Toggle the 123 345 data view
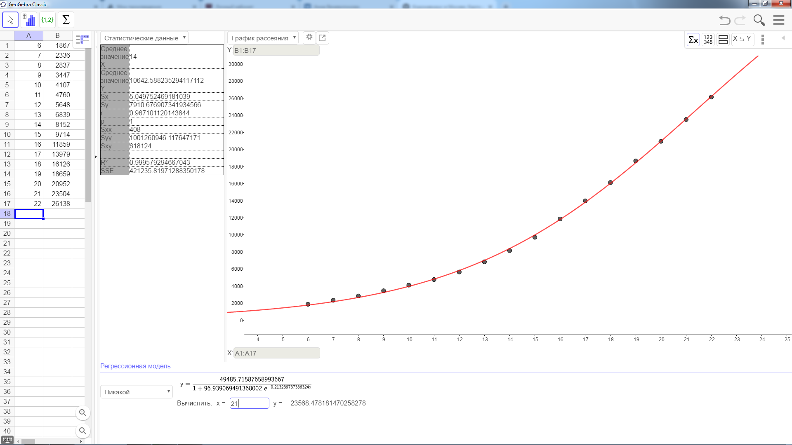Viewport: 792px width, 445px height. tap(708, 40)
